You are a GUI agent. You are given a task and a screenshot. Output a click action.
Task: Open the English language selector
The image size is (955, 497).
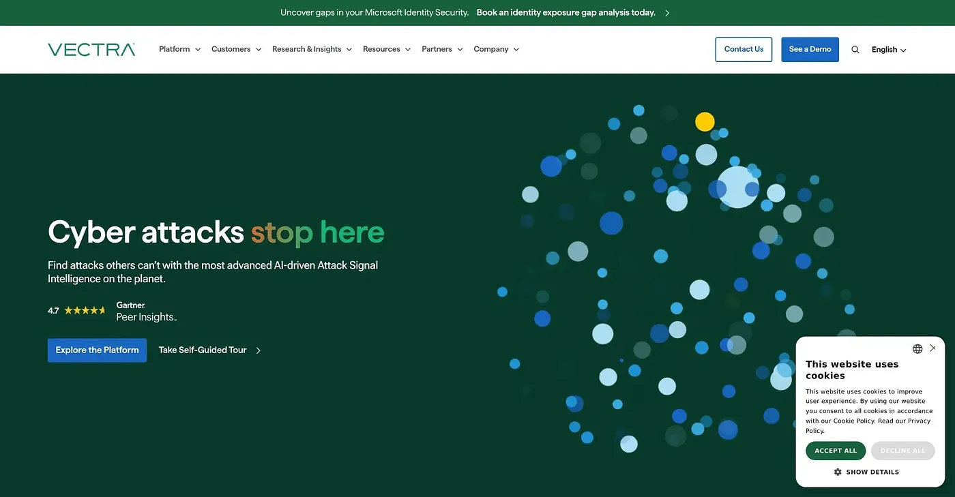(x=889, y=50)
